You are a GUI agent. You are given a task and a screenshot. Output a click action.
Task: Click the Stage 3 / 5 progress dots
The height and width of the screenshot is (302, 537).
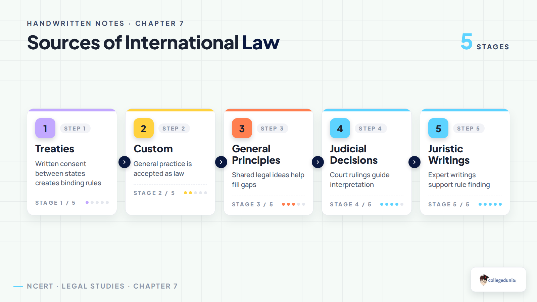[x=294, y=204]
